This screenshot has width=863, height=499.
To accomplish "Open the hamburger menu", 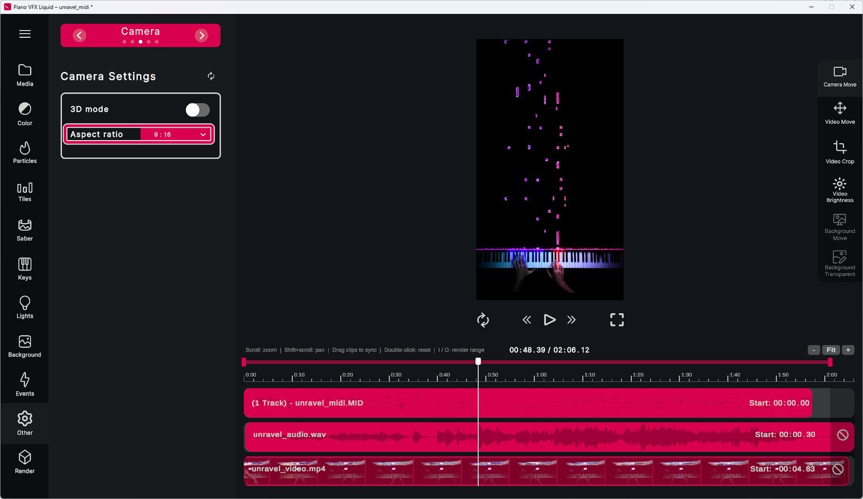I will [x=25, y=34].
